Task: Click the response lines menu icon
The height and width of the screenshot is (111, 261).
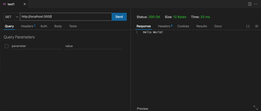Action: tap(257, 26)
